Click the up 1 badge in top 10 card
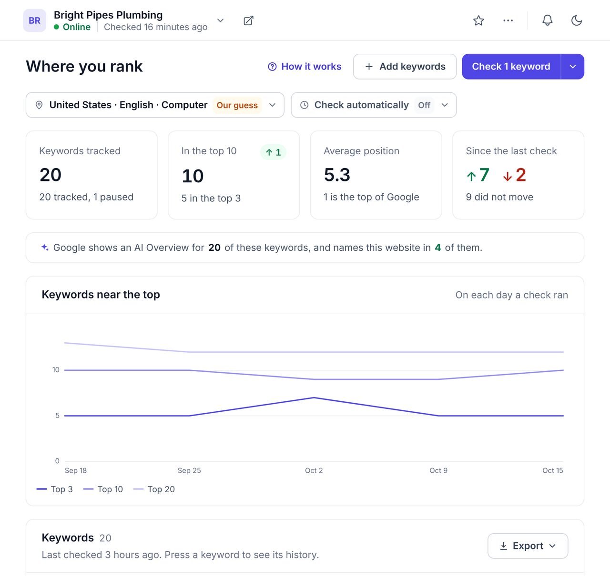Screen dimensions: 610x576 [273, 152]
